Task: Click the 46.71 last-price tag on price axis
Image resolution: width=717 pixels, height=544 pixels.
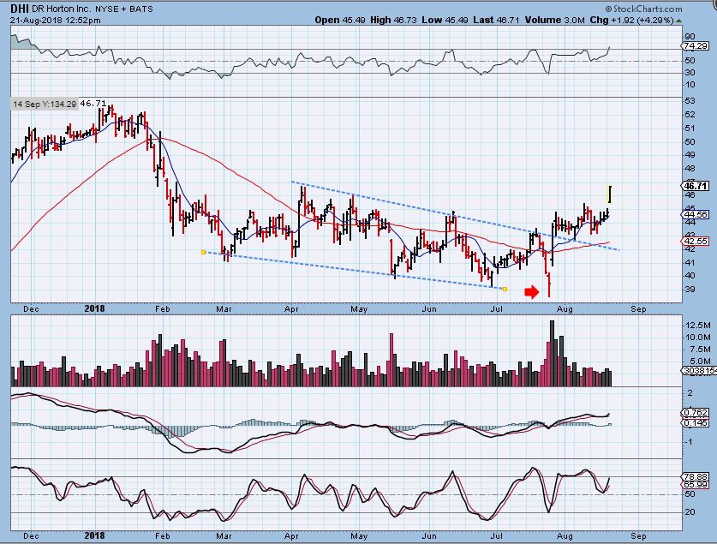Action: (x=696, y=186)
